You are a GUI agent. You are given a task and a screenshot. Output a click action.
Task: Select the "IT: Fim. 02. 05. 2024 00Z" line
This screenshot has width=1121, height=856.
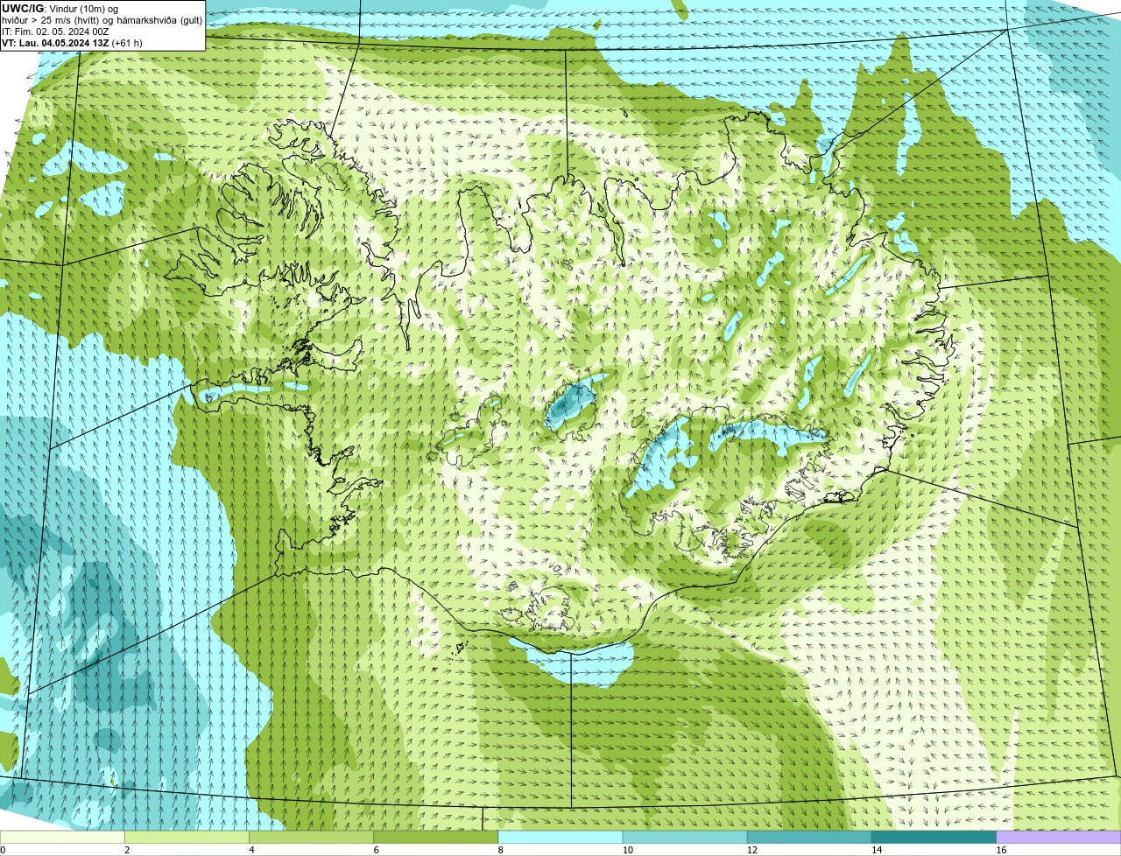click(x=55, y=32)
